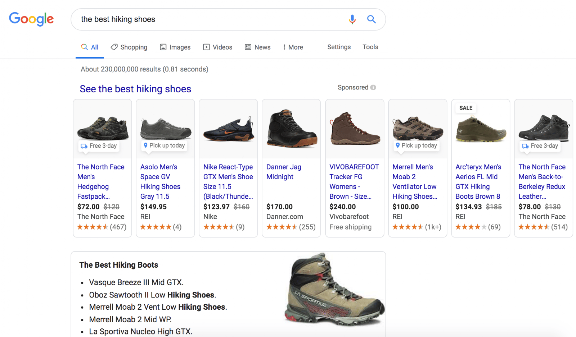Screen dimensions: 576x337
Task: Click 'Oboz Sawtooth II Low Hiking Shoes' item
Action: pyautogui.click(x=153, y=295)
